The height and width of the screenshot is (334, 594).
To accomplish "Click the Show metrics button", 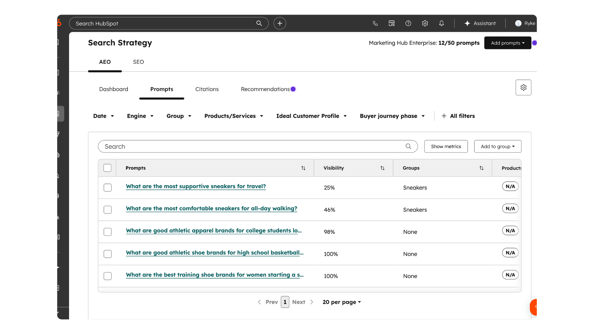I will [446, 146].
